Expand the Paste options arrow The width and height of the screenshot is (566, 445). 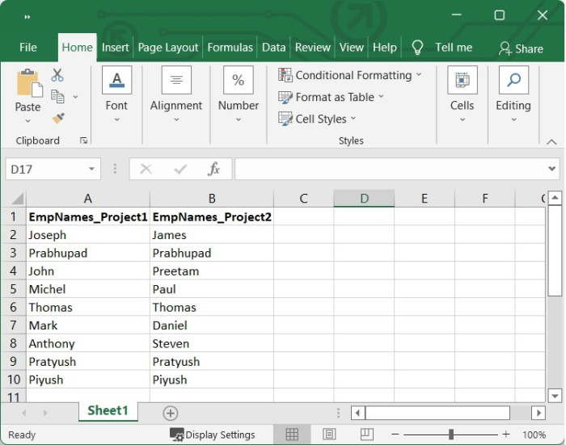pyautogui.click(x=27, y=121)
